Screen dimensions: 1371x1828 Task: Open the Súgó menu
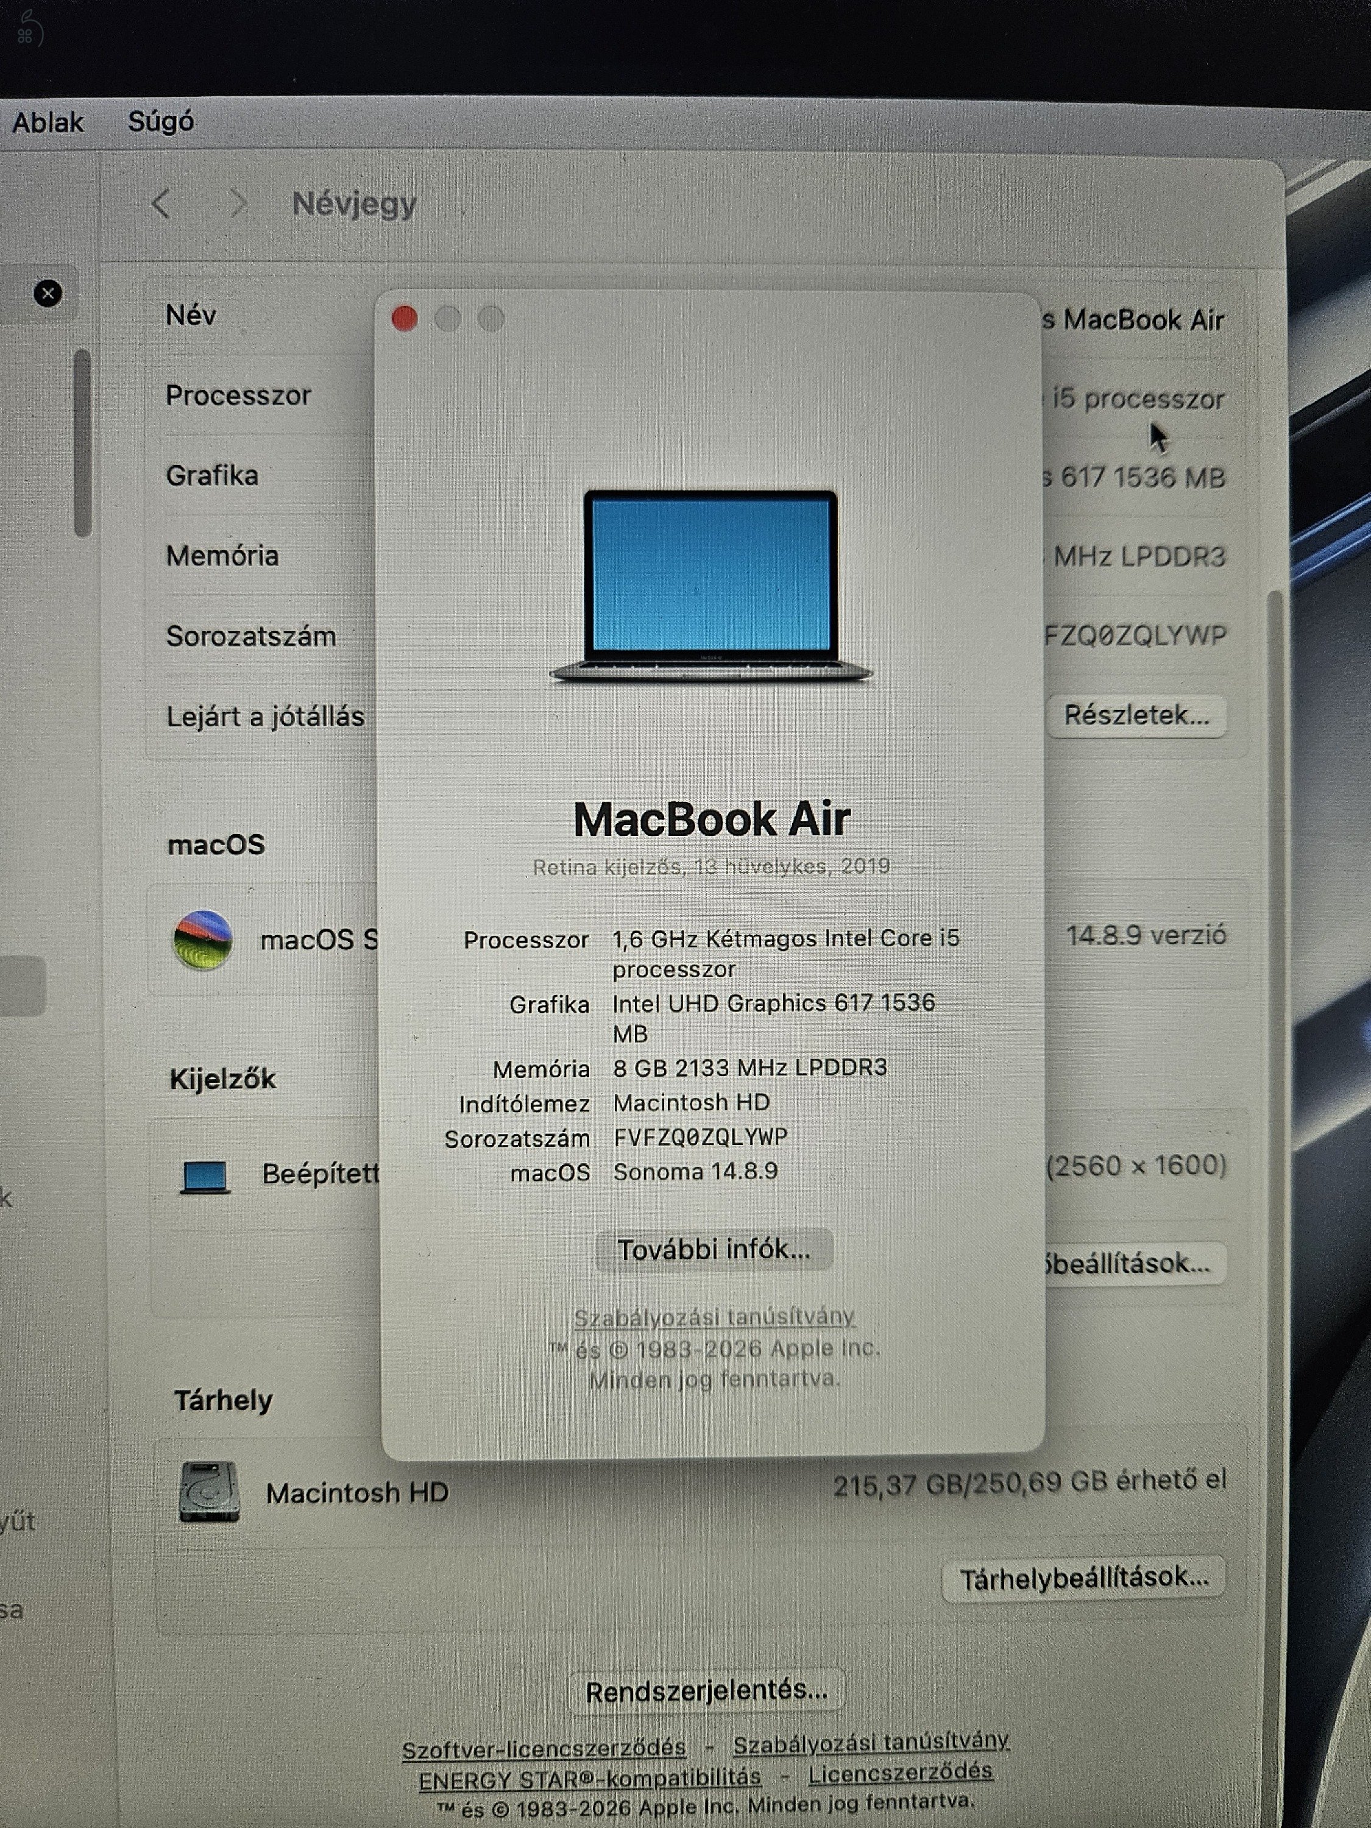[160, 121]
